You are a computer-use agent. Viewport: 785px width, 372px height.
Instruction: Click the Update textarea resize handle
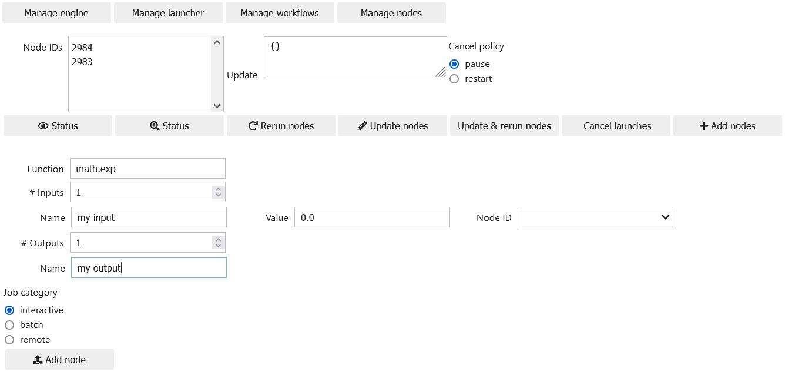pyautogui.click(x=441, y=72)
